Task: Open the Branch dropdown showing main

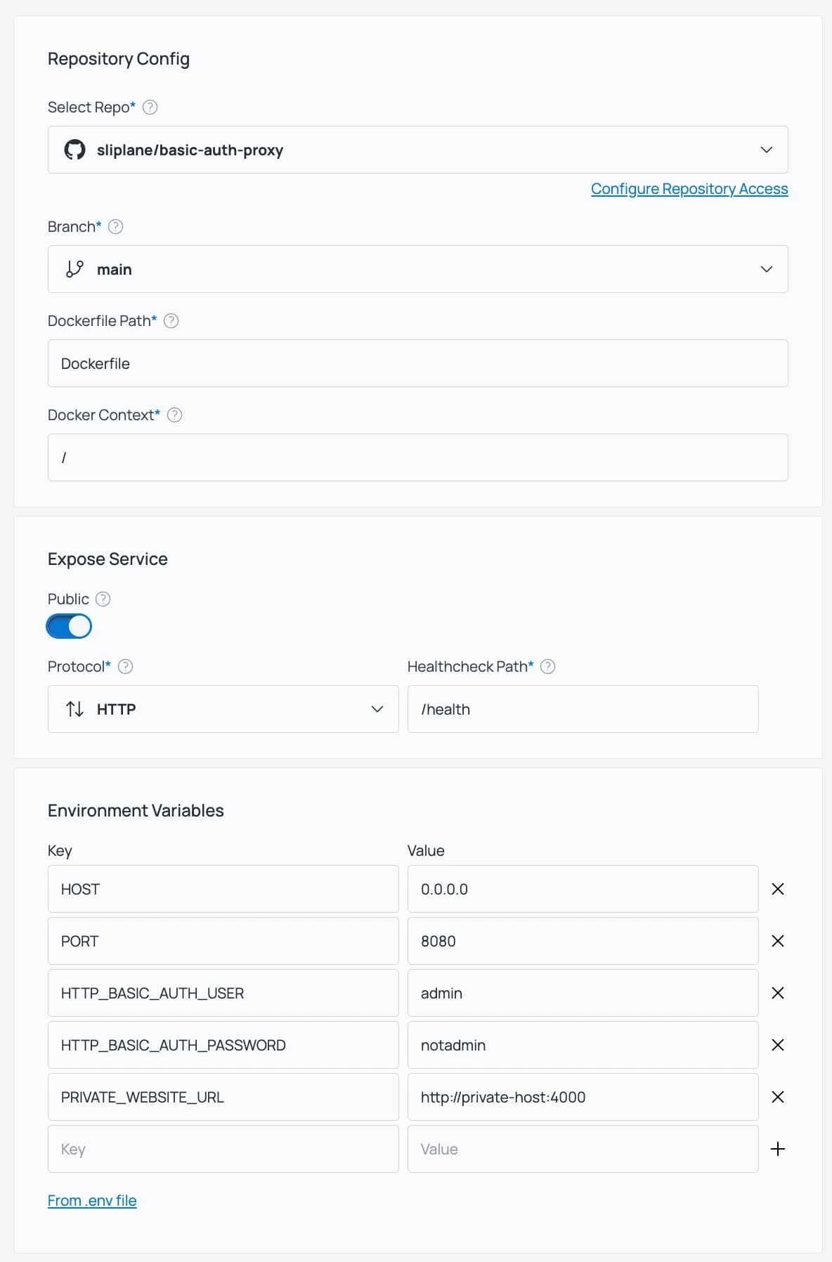Action: coord(418,269)
